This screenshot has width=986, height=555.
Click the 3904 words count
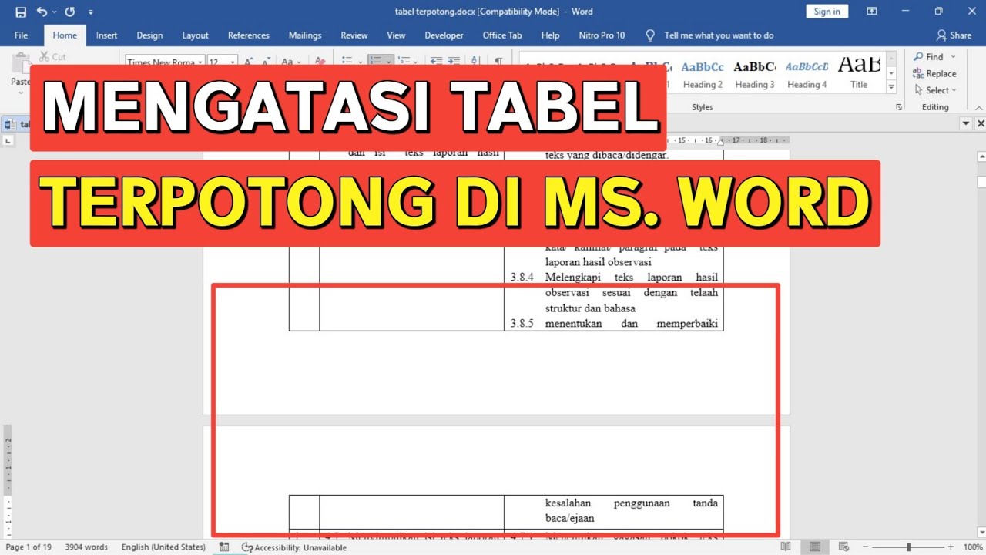point(86,547)
